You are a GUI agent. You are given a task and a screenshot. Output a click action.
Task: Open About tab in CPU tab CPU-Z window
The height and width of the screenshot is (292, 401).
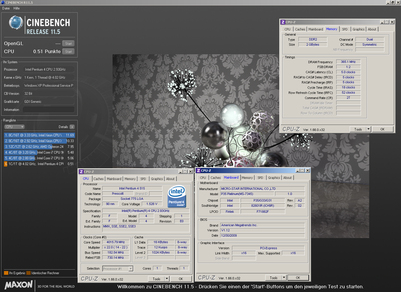(170, 179)
